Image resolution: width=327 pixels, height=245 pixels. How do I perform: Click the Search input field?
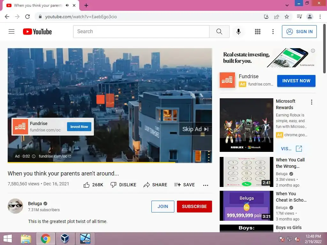(141, 32)
